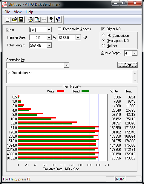Expand the Drive dropdown showing [-e-]
Screen dimensions: 144x184
click(x=40, y=30)
